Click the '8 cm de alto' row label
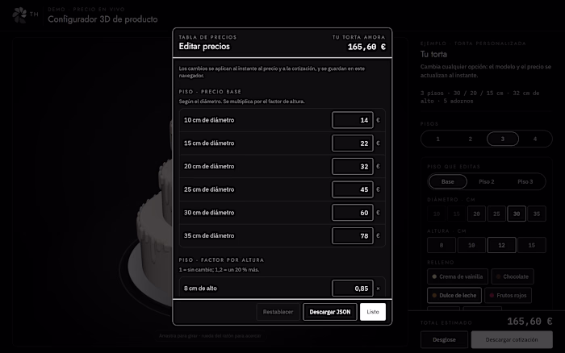Image resolution: width=565 pixels, height=353 pixels. (x=200, y=289)
